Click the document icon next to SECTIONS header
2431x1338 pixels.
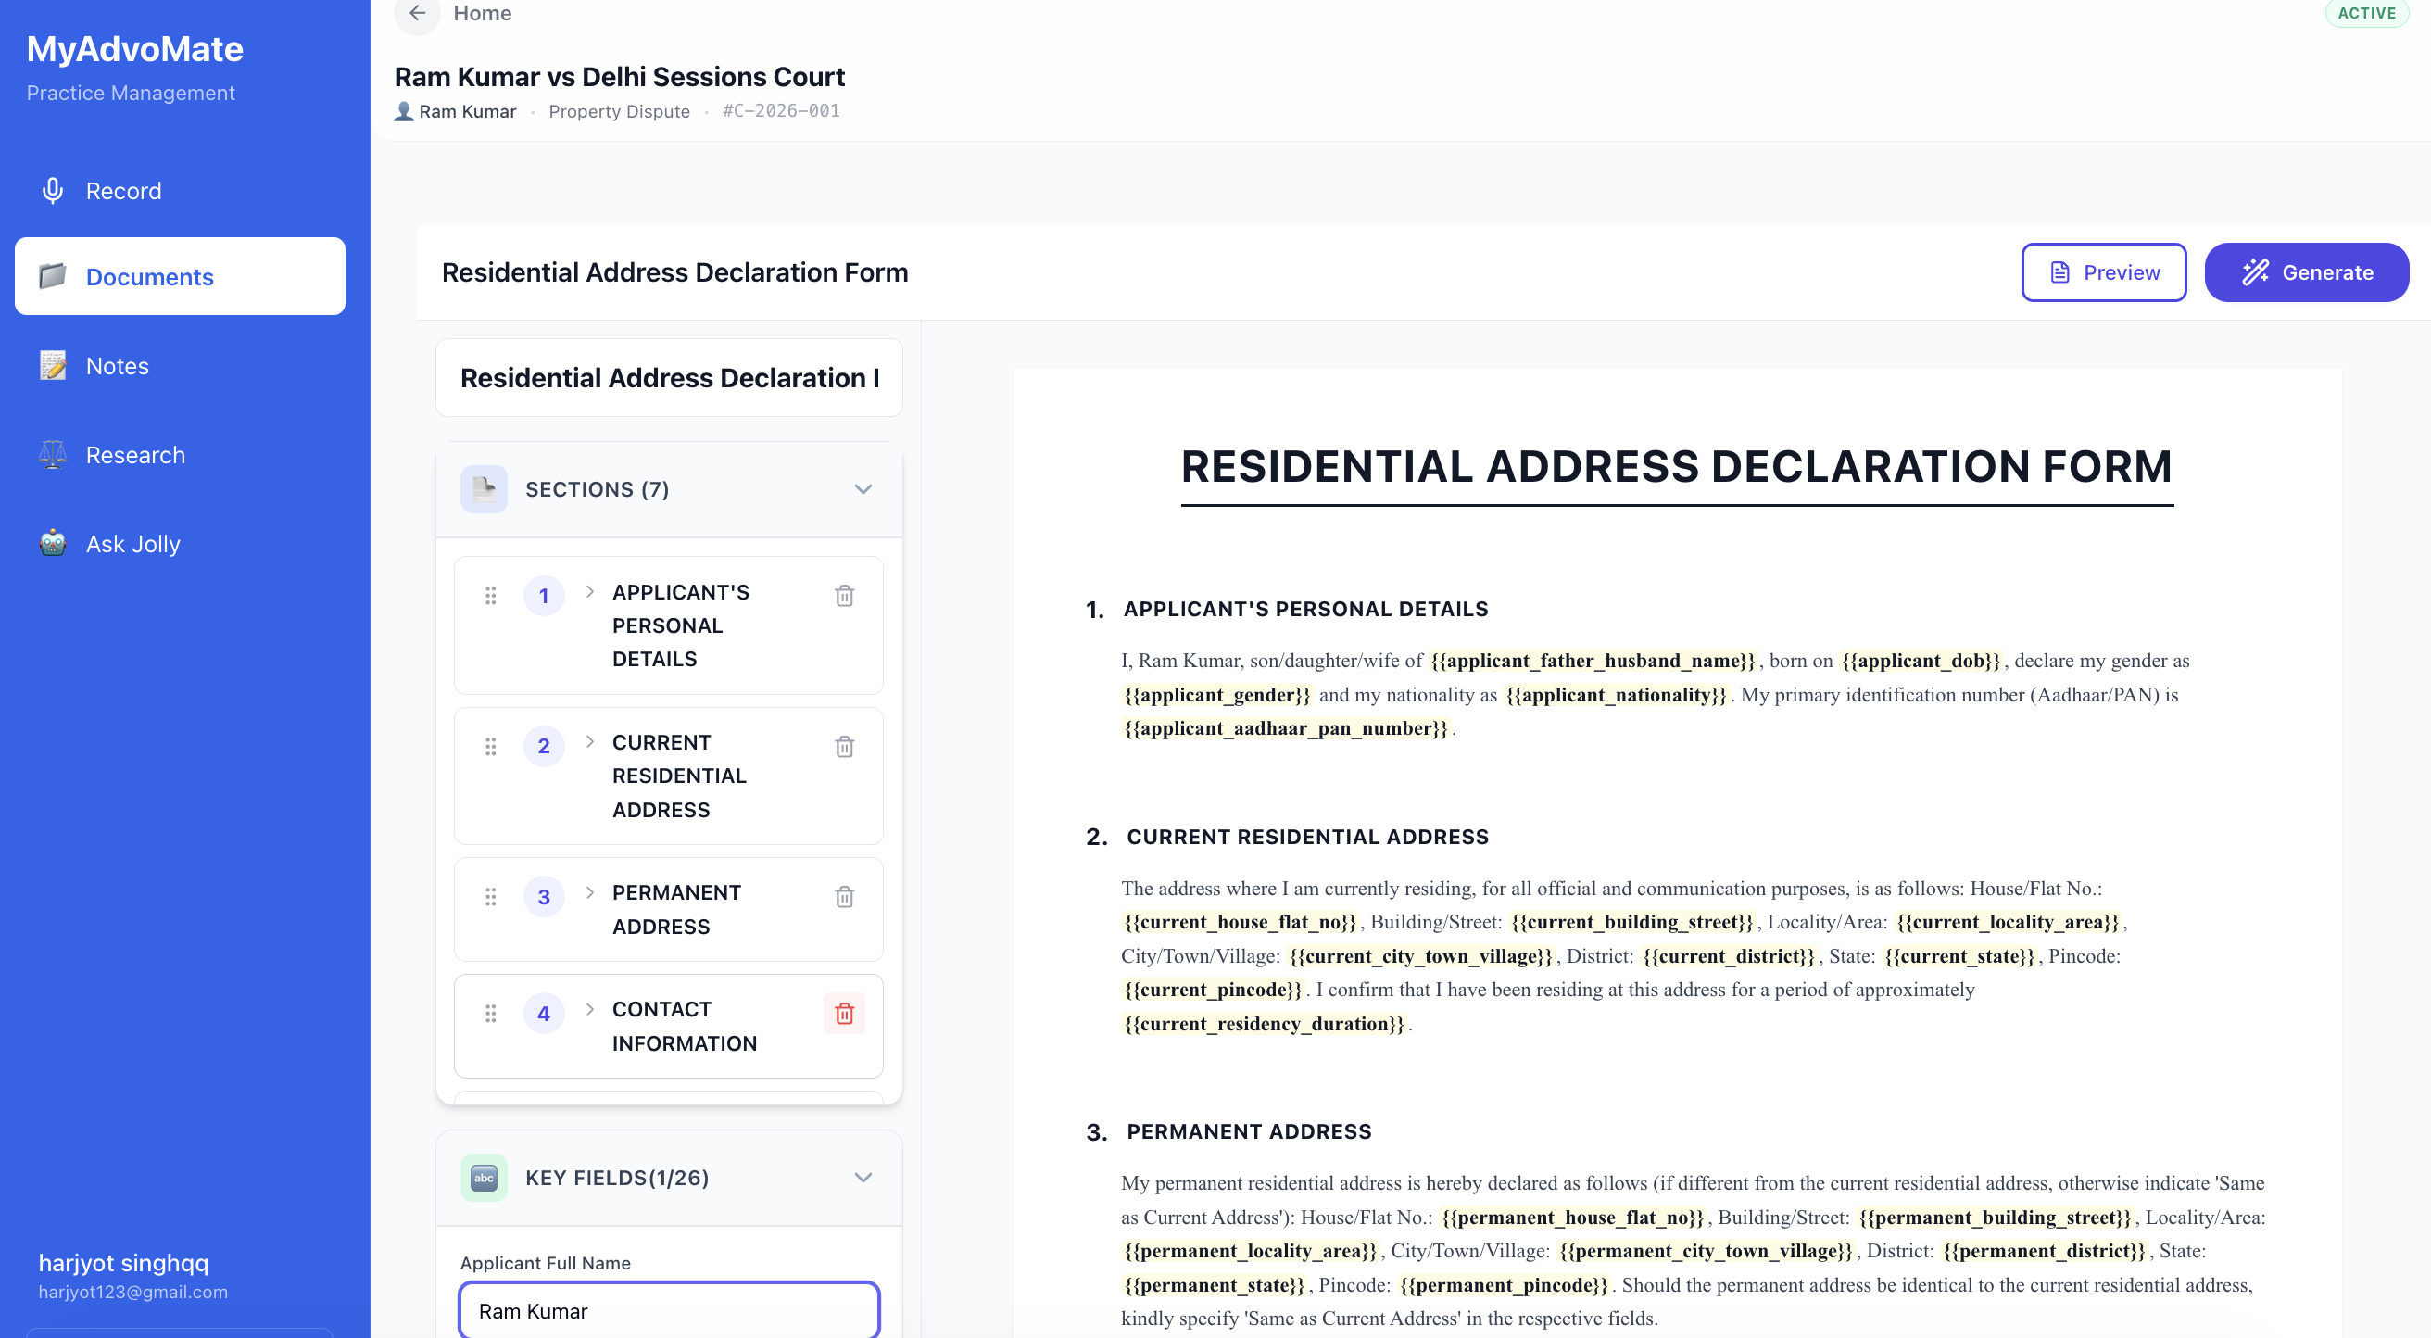485,488
